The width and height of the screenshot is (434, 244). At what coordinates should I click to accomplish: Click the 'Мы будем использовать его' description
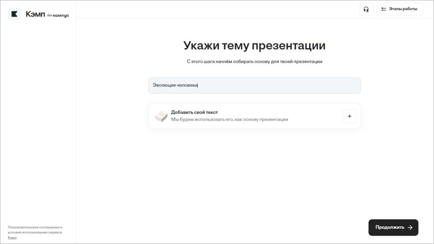(x=229, y=119)
